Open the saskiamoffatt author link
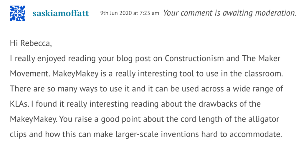 tap(61, 13)
